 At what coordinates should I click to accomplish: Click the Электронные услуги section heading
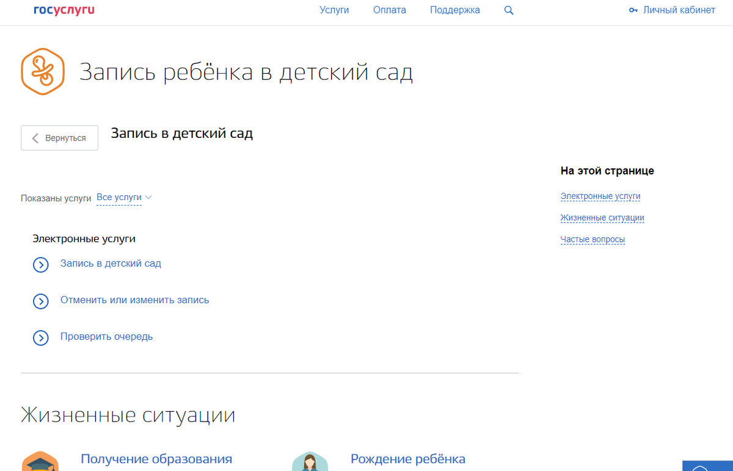coord(84,239)
